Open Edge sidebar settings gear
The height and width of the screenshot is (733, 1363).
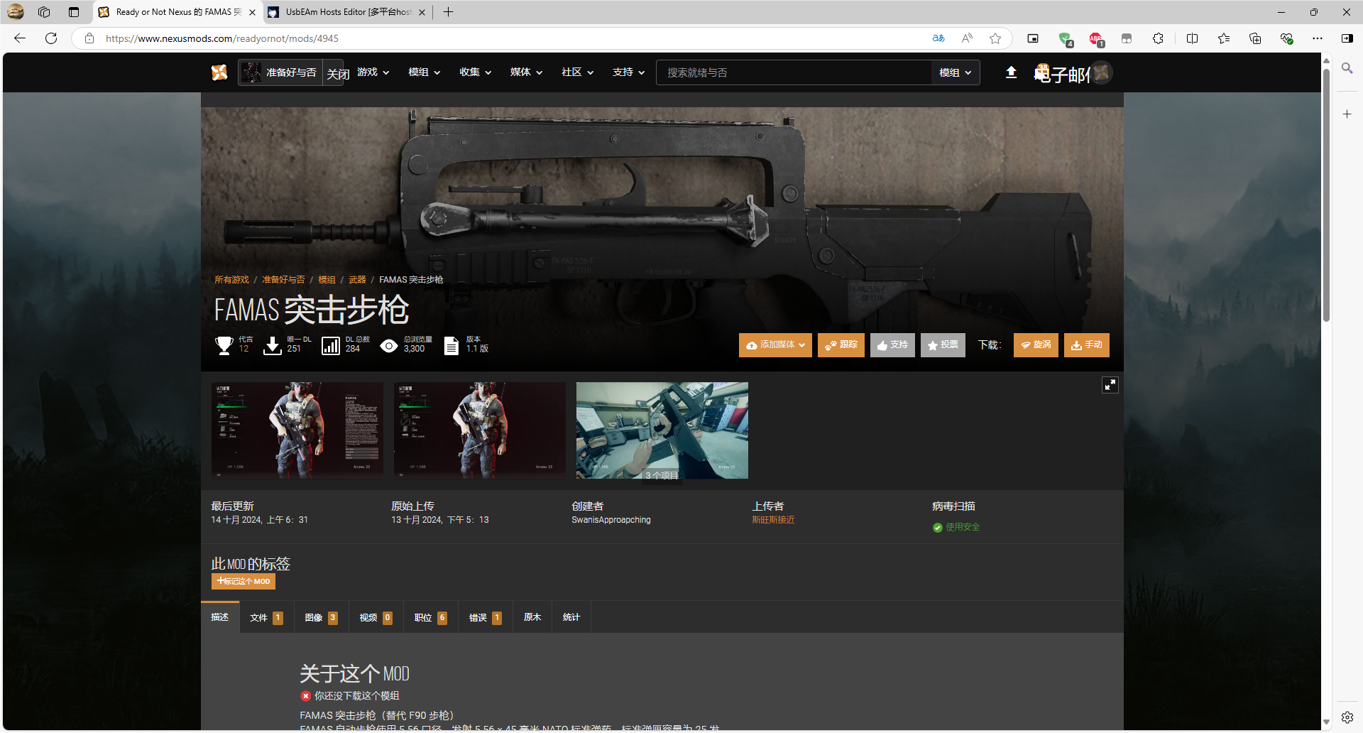pyautogui.click(x=1347, y=717)
